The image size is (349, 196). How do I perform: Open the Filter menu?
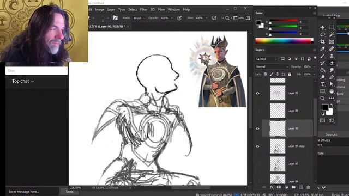tap(143, 10)
